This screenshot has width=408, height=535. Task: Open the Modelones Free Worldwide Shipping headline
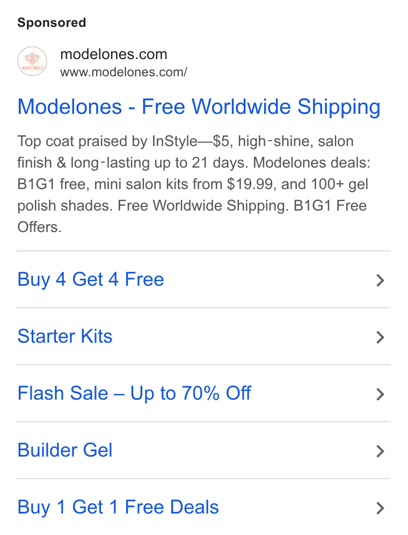[199, 107]
